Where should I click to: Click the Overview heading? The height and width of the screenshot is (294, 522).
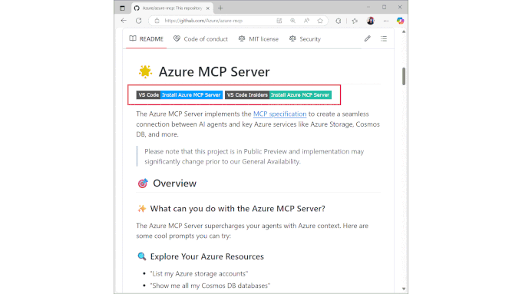point(174,183)
